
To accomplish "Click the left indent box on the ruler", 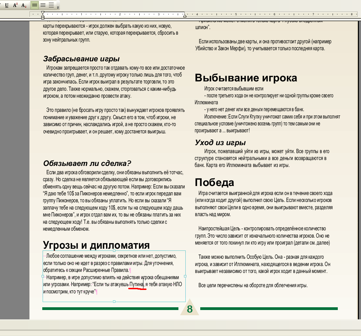I will coord(43,17).
